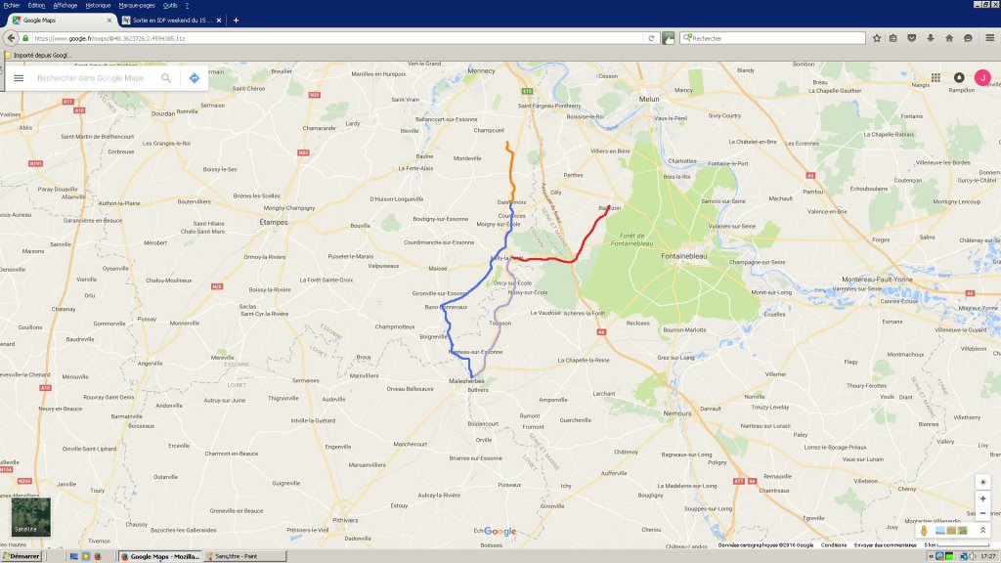Image resolution: width=1001 pixels, height=563 pixels.
Task: Open the Google apps grid
Action: click(x=936, y=77)
